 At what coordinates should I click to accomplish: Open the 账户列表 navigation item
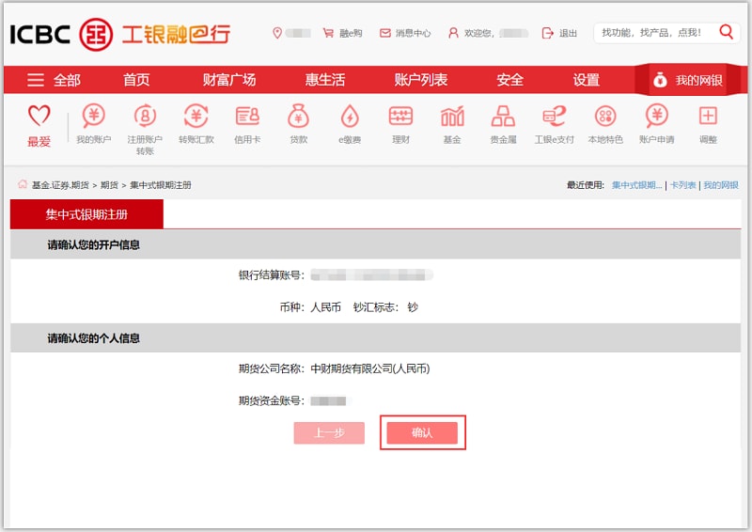421,80
